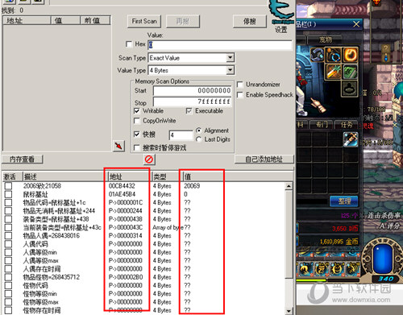The image size is (403, 315).
Task: Edit the fast scan alignment value field
Action: click(x=181, y=135)
